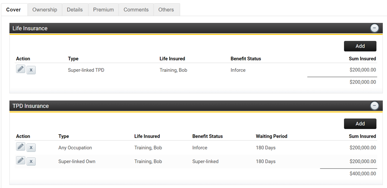Add a new Life Insurance cover
This screenshot has width=387, height=188.
pos(360,46)
